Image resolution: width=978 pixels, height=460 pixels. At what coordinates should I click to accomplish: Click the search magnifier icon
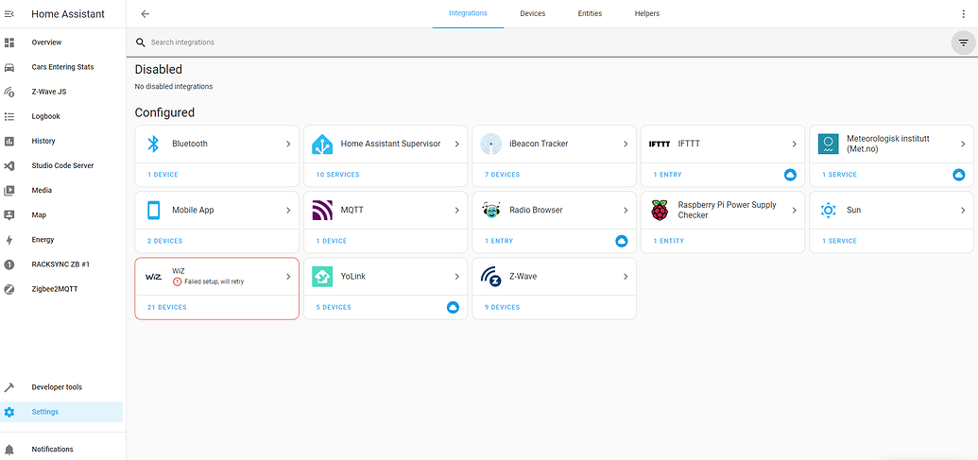141,43
